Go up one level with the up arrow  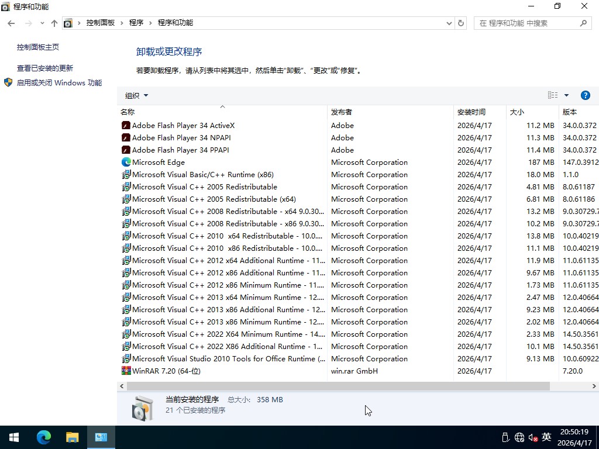[x=54, y=22]
